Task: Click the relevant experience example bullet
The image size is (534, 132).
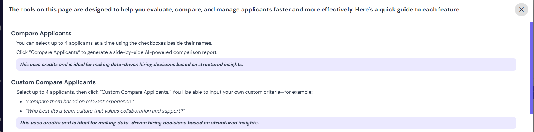Action: point(80,101)
